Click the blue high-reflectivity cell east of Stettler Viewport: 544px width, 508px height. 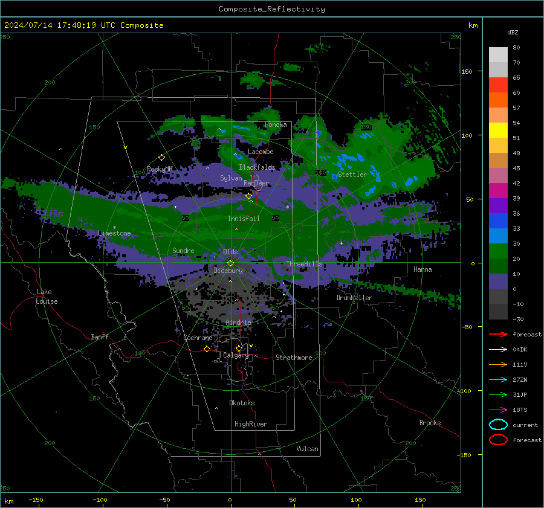pyautogui.click(x=410, y=181)
